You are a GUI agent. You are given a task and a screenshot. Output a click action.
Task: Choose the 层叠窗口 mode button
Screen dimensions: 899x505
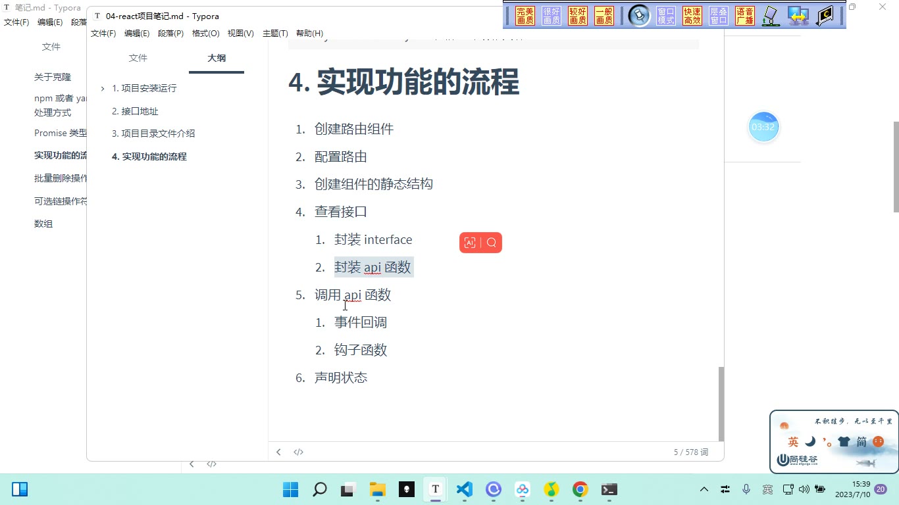719,16
